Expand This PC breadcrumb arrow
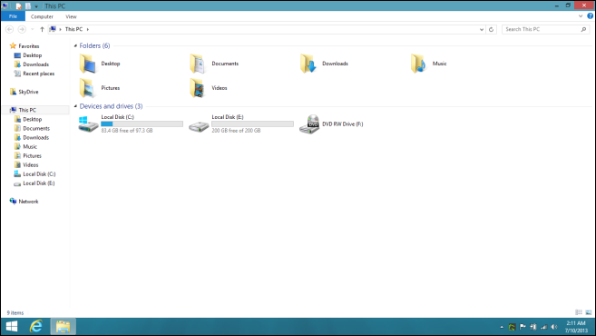 (x=88, y=29)
